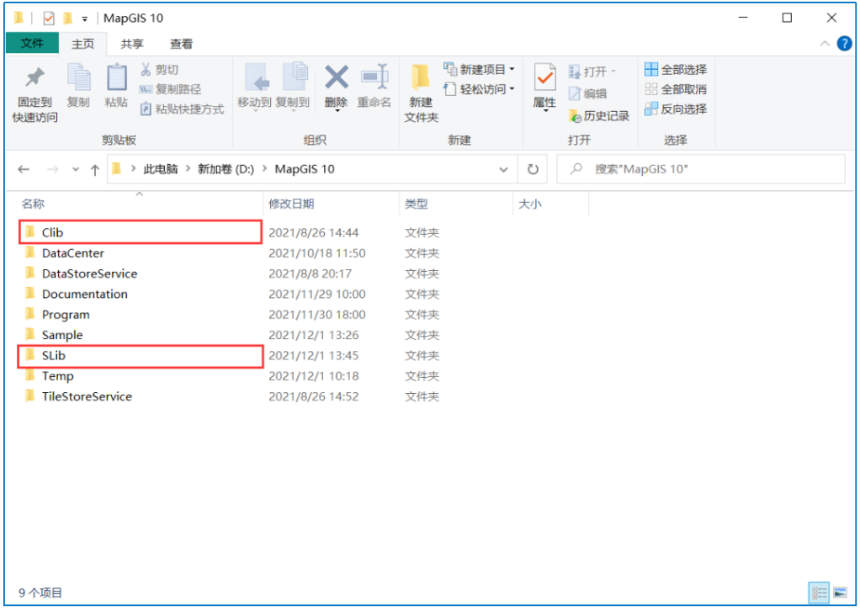Open the File (文件) tab
This screenshot has width=860, height=611.
click(x=32, y=43)
